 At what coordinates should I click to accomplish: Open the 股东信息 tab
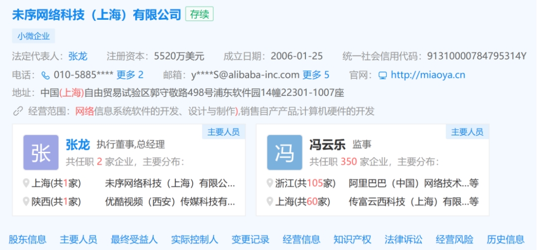coord(27,240)
